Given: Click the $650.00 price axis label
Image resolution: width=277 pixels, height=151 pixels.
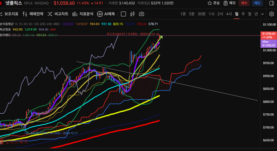Looking at the screenshot, I should [x=268, y=140].
